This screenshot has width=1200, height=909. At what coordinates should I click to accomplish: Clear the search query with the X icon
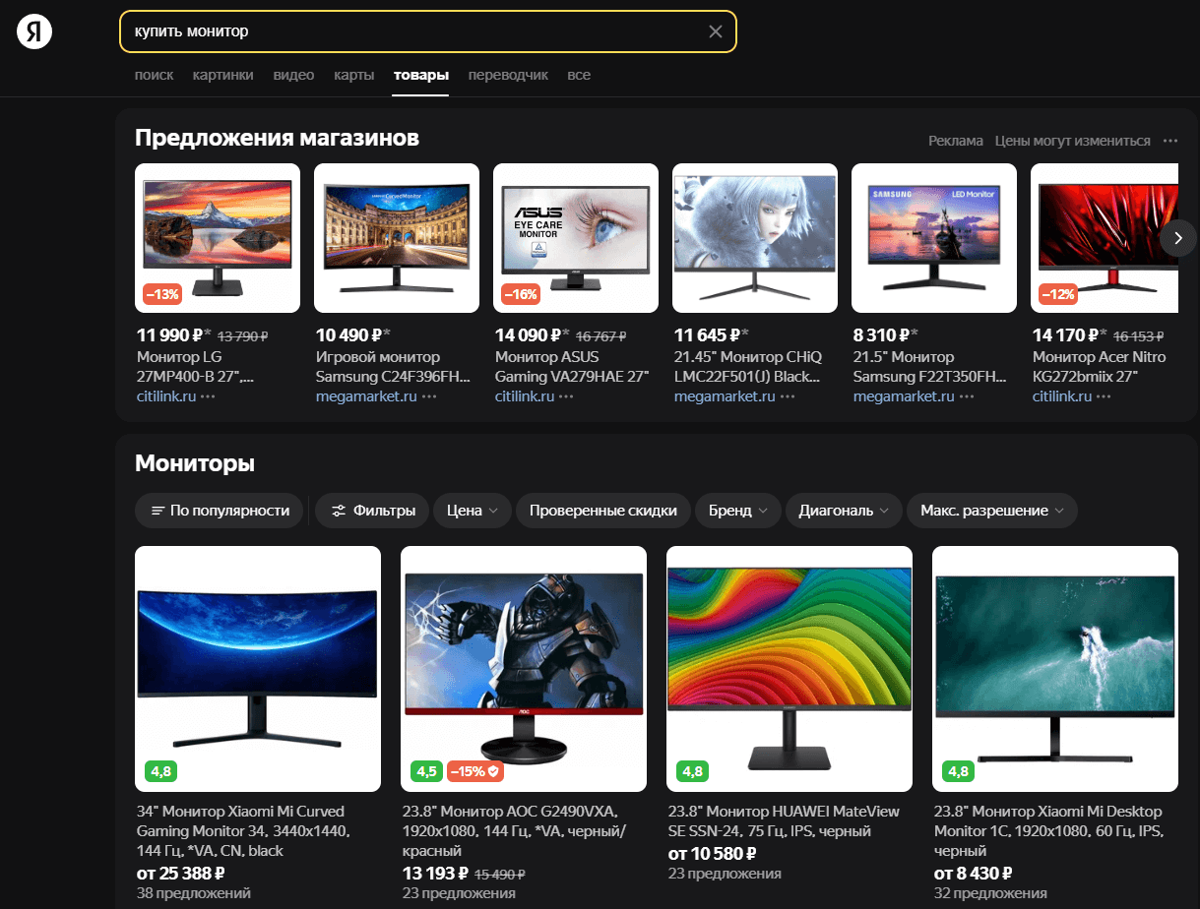click(716, 31)
